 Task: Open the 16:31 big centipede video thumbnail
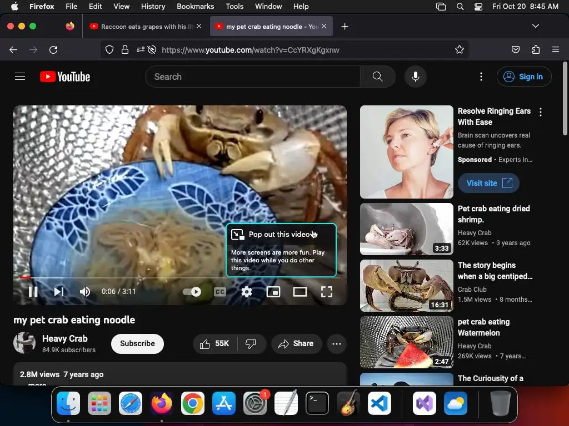[406, 286]
